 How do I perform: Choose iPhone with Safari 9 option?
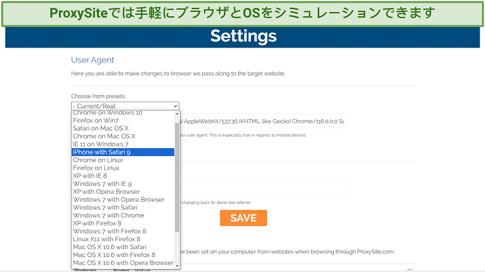tap(123, 152)
